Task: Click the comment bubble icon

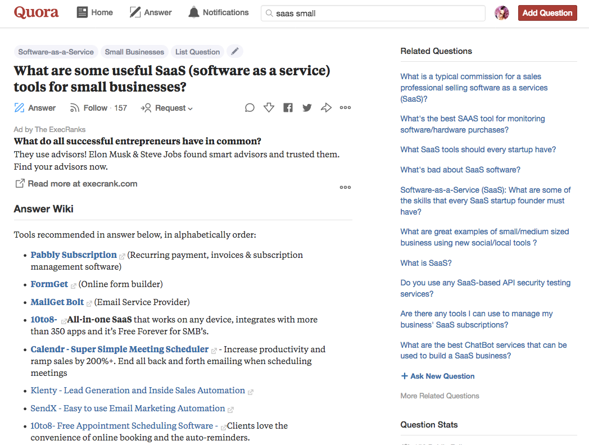Action: [x=250, y=108]
